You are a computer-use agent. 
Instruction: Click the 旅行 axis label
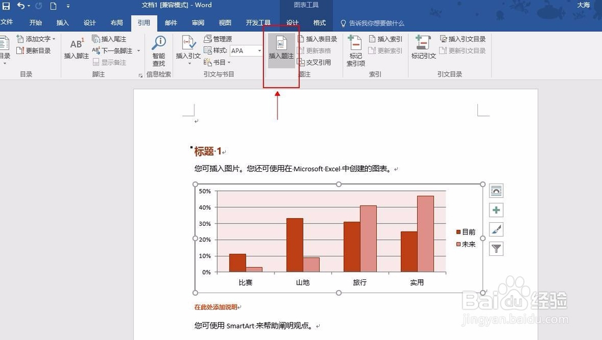360,282
